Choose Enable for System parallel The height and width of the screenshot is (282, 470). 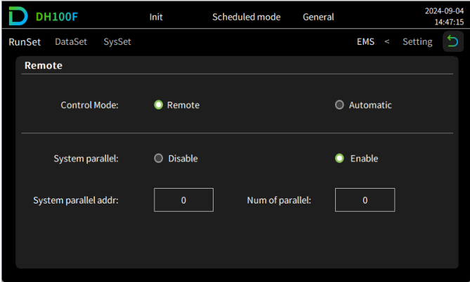[x=340, y=159]
